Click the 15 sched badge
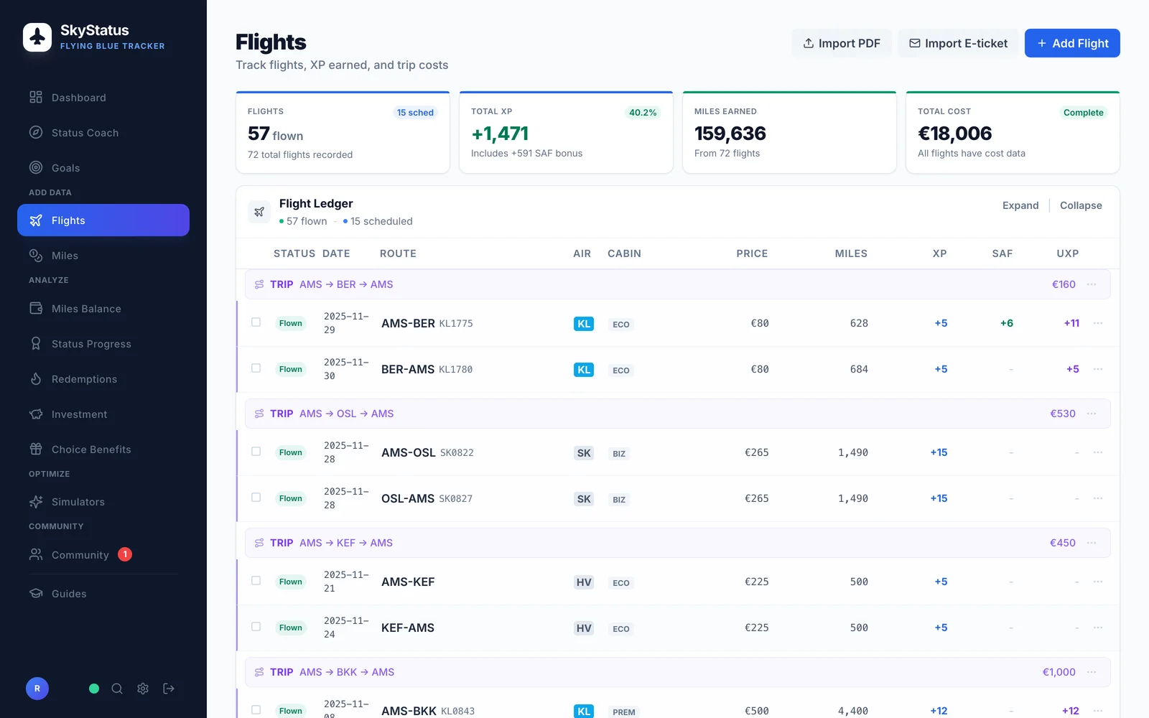Screen dimensions: 1149x718 [x=415, y=113]
